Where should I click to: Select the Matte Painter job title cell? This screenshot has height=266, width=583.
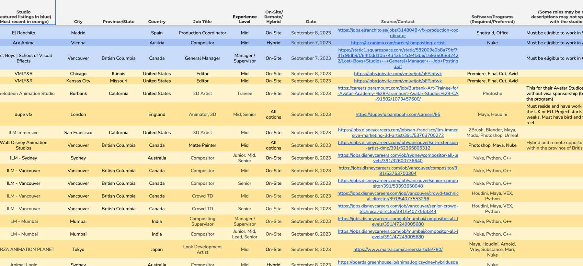click(202, 145)
